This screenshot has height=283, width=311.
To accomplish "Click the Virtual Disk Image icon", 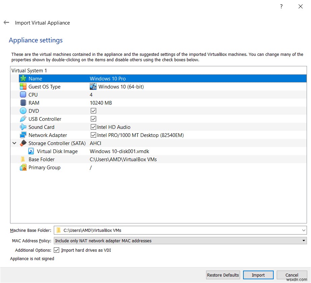I will 31,151.
